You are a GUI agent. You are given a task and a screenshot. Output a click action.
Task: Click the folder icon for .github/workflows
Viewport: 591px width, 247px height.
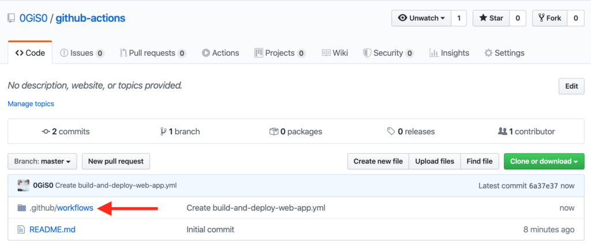pyautogui.click(x=22, y=207)
